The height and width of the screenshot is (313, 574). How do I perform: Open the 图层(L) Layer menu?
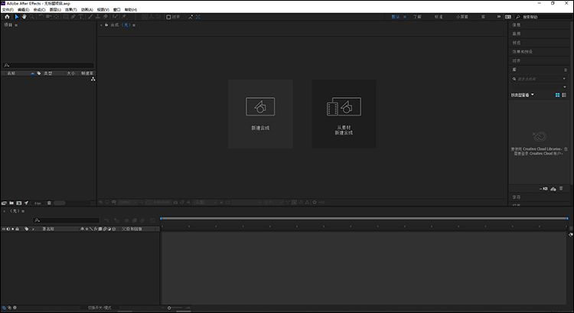tap(55, 10)
